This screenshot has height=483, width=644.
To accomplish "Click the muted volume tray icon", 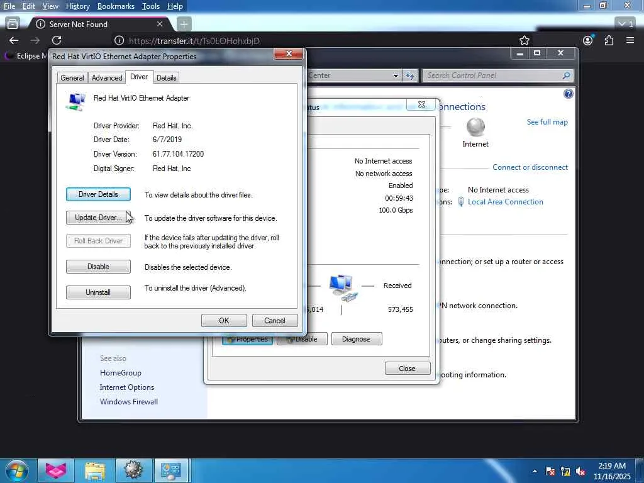I will [580, 472].
